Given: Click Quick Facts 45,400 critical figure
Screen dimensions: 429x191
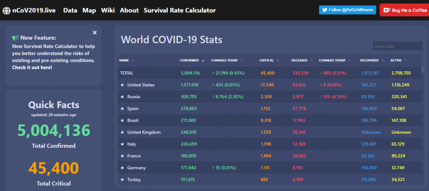Looking at the screenshot, I should point(54,168).
